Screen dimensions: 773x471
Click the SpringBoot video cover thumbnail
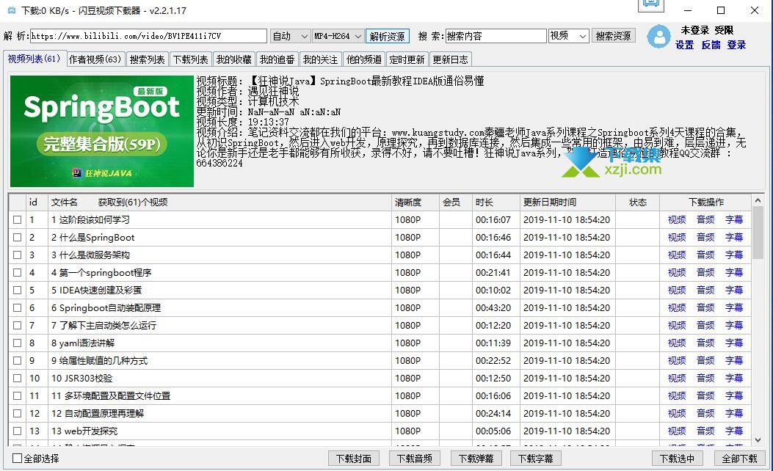tap(102, 131)
